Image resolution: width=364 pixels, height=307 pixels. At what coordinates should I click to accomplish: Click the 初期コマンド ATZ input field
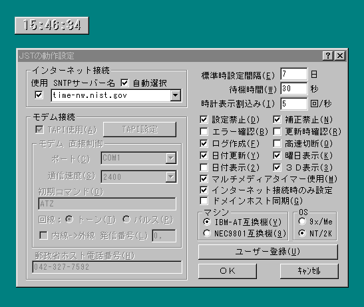pos(107,204)
